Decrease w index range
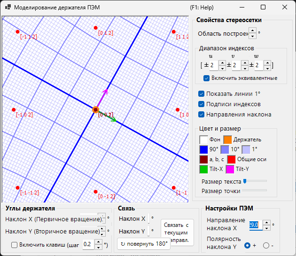This screenshot has height=256, width=296. (267, 68)
